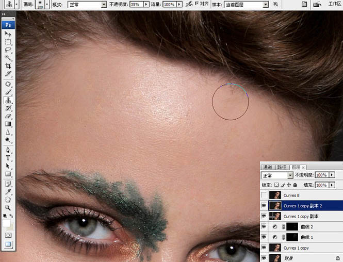Hide the 曲线 2 adjustment layer
The image size is (343, 262).
coord(264,226)
